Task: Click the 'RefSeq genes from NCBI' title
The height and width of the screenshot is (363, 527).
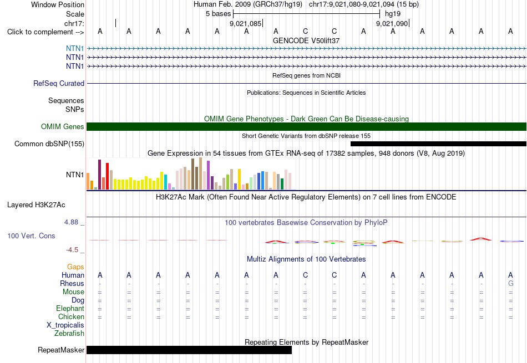Action: (x=306, y=75)
